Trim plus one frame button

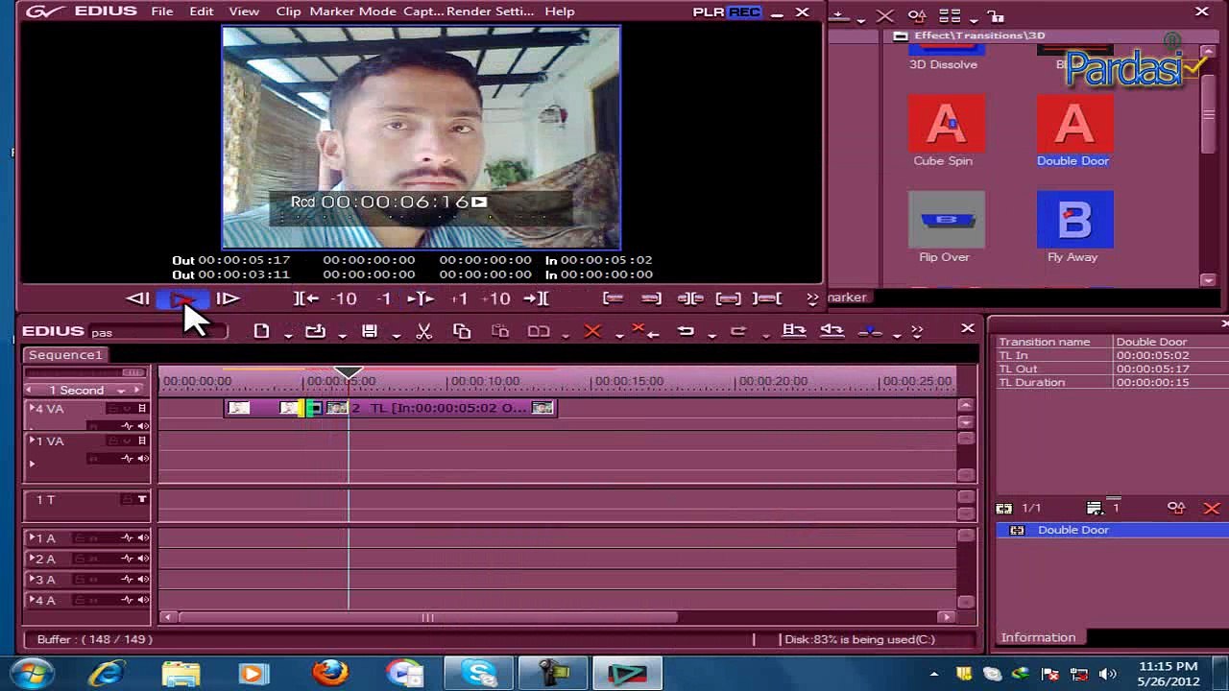point(460,298)
